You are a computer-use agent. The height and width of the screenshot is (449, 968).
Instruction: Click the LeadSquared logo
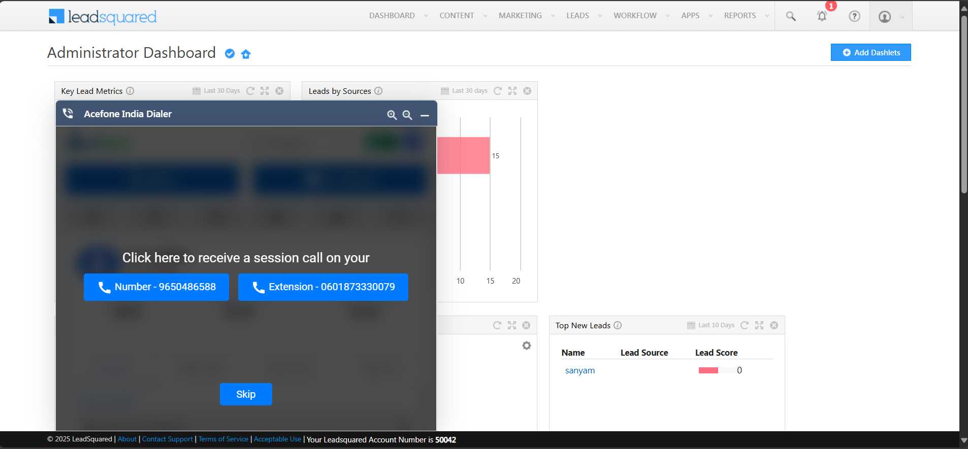(103, 17)
